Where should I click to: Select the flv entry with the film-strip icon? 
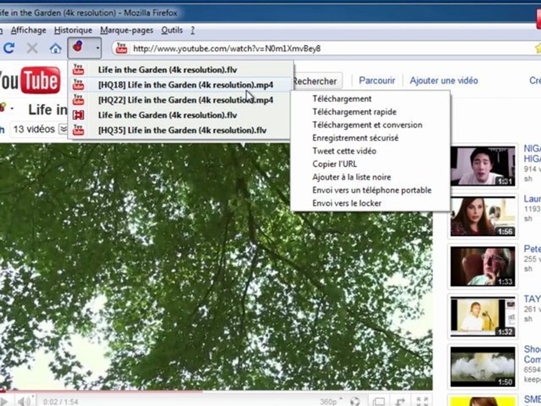click(179, 115)
